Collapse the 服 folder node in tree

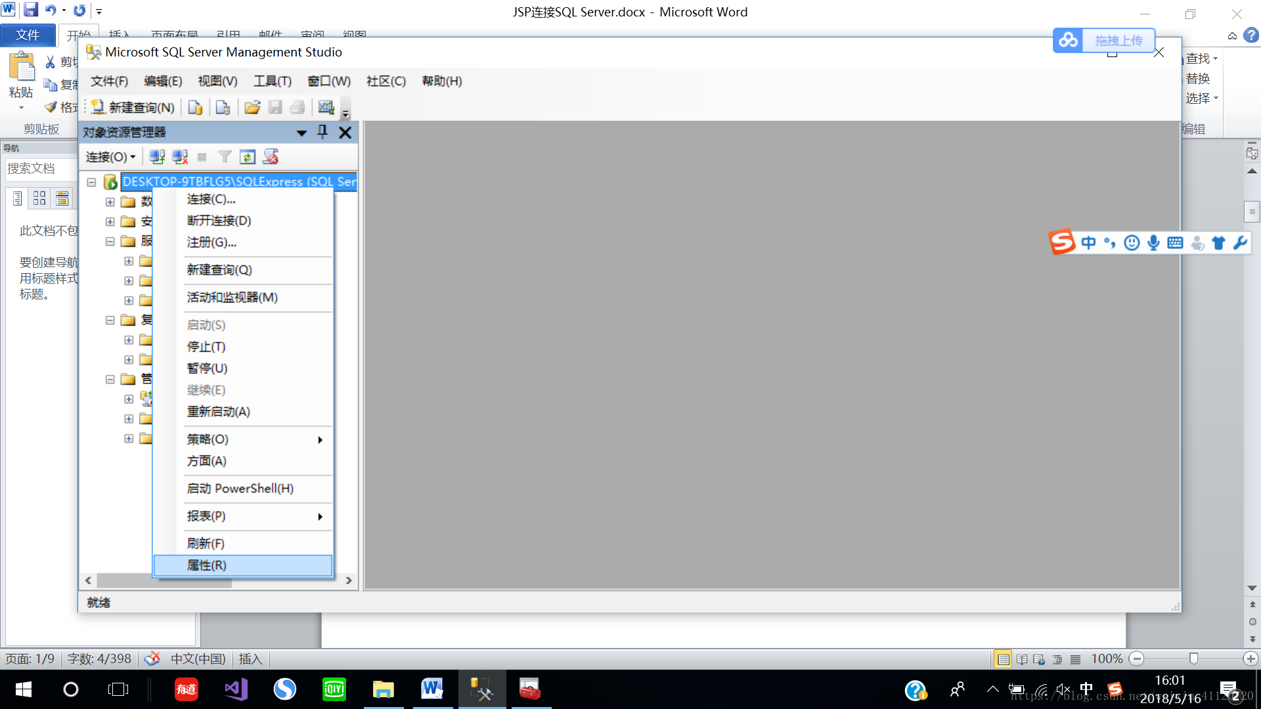tap(110, 241)
